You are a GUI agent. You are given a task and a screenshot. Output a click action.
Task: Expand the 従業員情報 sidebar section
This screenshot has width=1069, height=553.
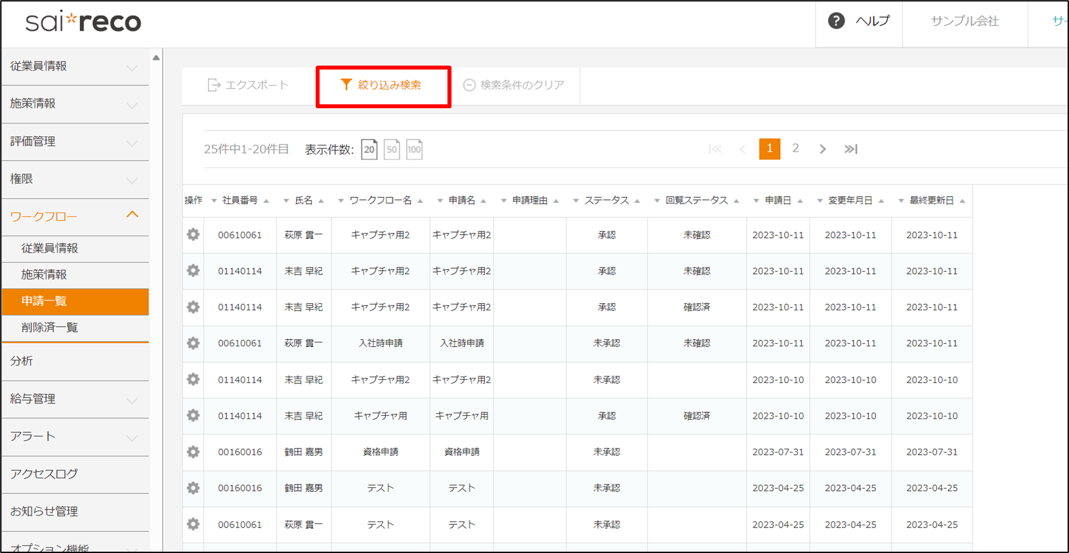tap(75, 66)
